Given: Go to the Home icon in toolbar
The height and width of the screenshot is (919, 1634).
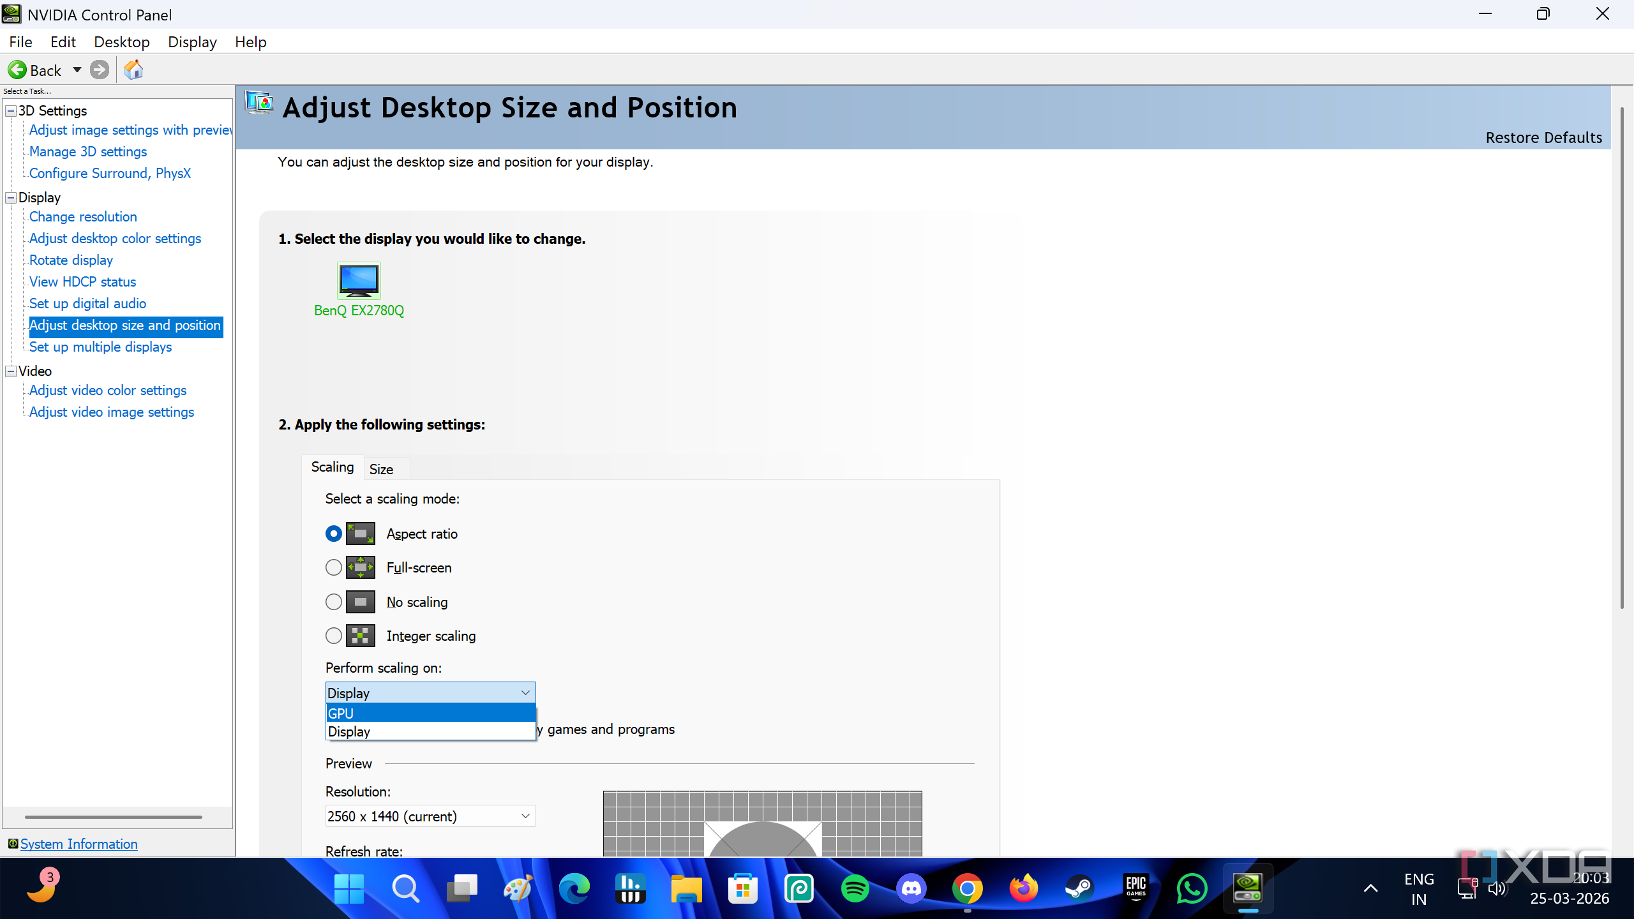Looking at the screenshot, I should tap(133, 70).
